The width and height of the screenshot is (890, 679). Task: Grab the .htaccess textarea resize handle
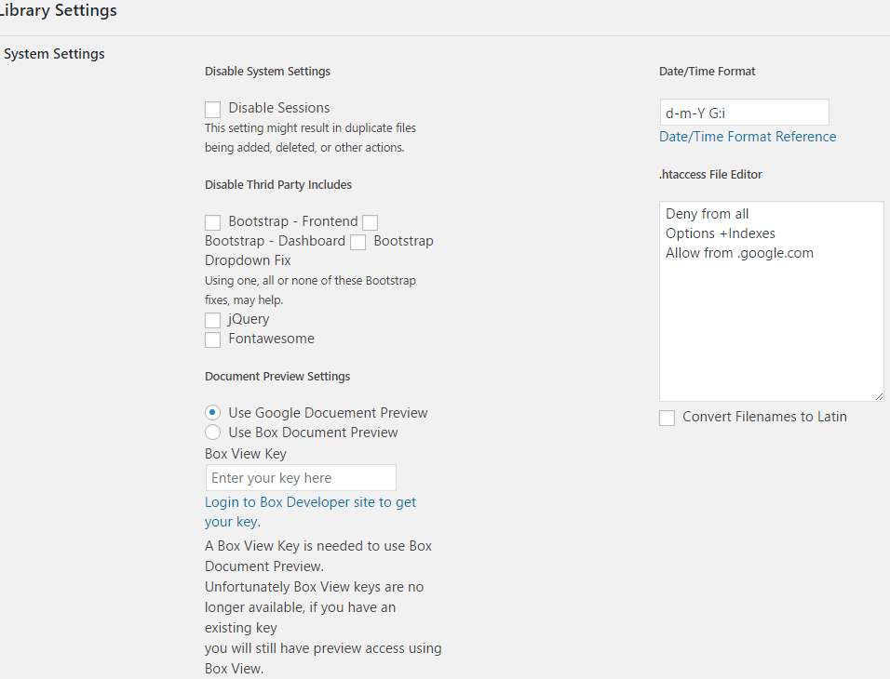point(879,396)
